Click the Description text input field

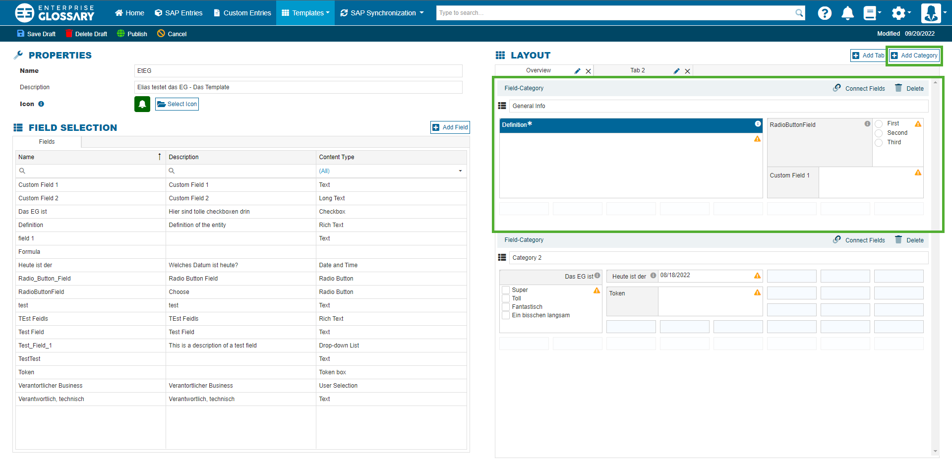click(298, 87)
